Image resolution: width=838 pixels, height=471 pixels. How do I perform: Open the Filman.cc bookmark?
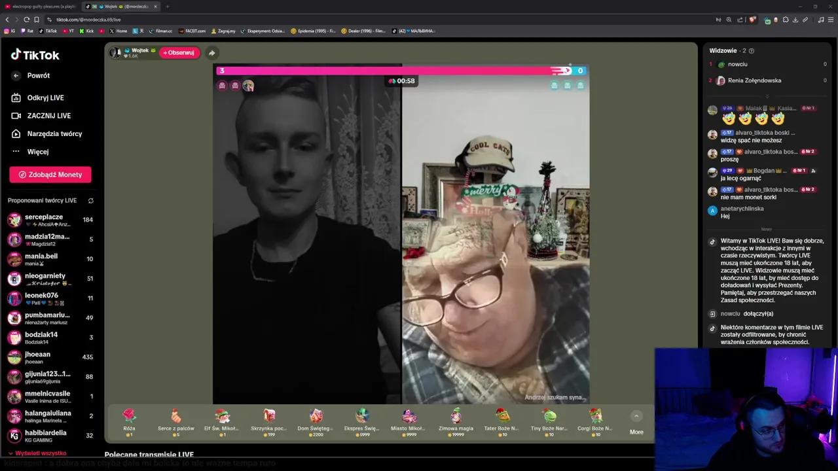tap(161, 31)
